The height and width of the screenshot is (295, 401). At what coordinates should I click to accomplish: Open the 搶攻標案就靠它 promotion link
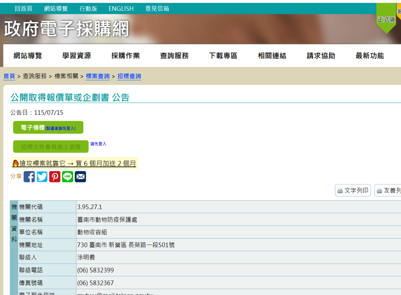pyautogui.click(x=75, y=163)
